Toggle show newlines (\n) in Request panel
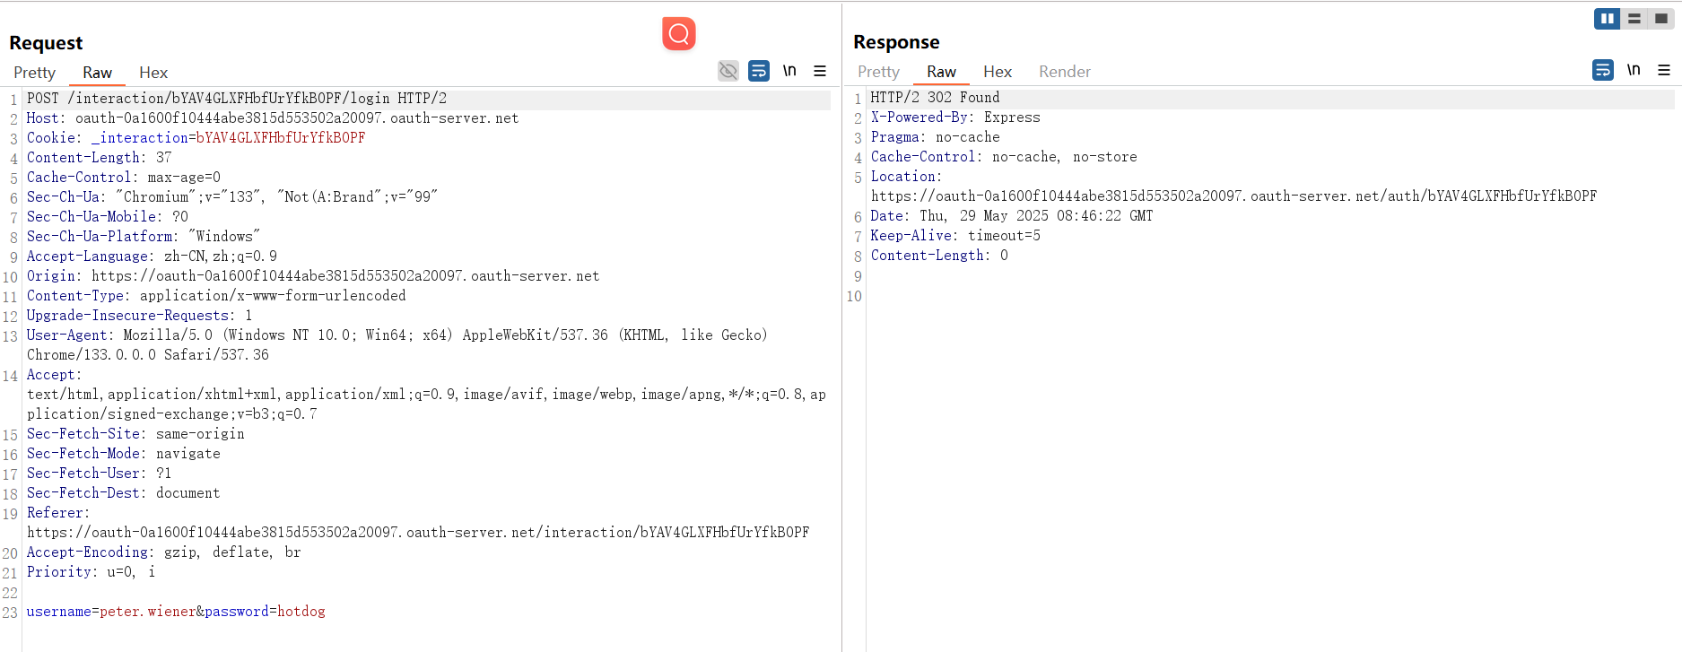The height and width of the screenshot is (652, 1682). tap(789, 71)
